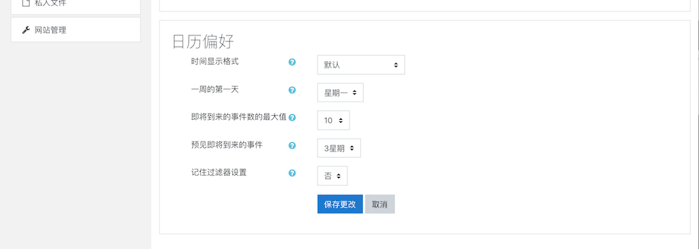Image resolution: width=699 pixels, height=249 pixels.
Task: Show help for 即将到来的事件数的最大值
Action: tap(292, 118)
